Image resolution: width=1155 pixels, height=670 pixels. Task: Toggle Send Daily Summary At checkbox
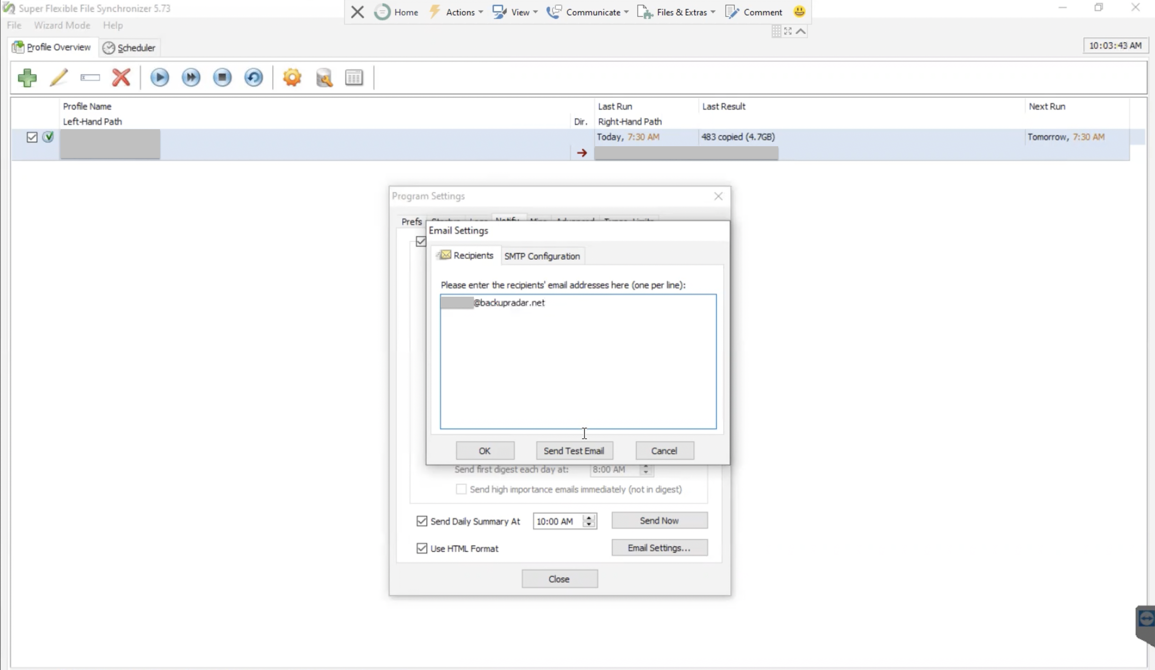point(421,521)
